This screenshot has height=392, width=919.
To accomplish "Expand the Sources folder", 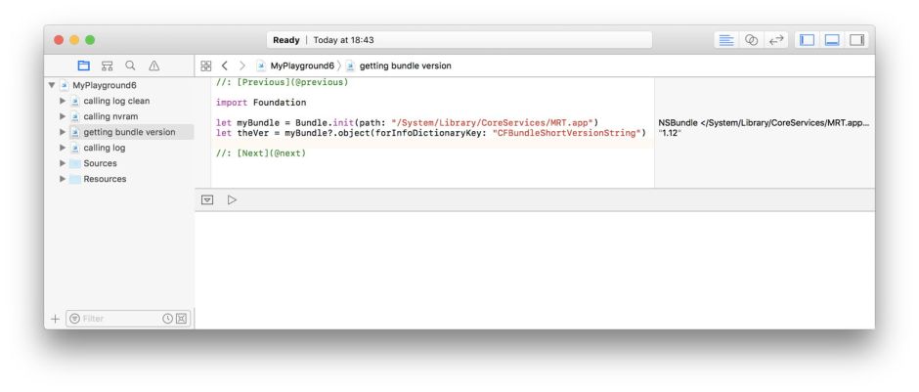I will tap(64, 163).
